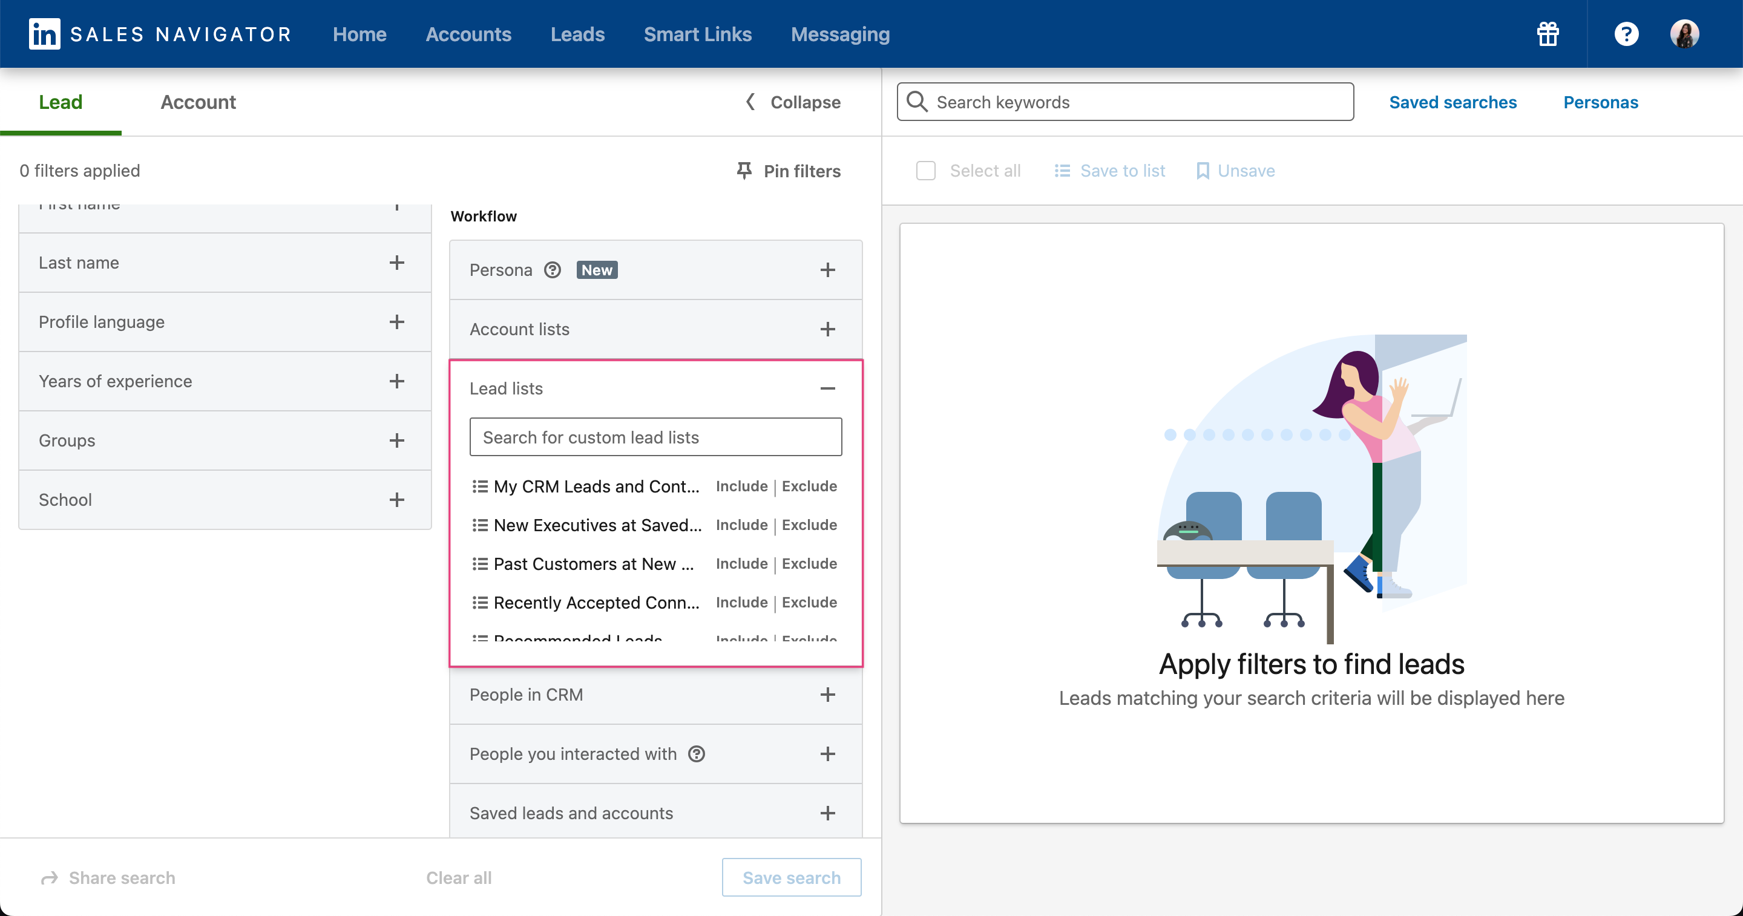This screenshot has height=916, width=1743.
Task: Include New Executives at Saved list
Action: [741, 525]
